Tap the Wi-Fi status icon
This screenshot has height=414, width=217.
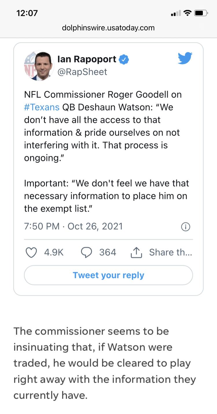click(x=188, y=13)
